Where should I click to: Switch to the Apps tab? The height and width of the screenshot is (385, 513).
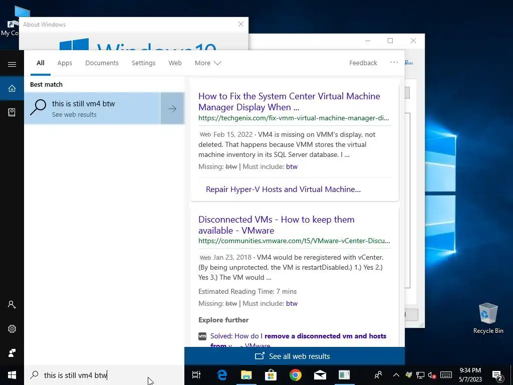[65, 63]
